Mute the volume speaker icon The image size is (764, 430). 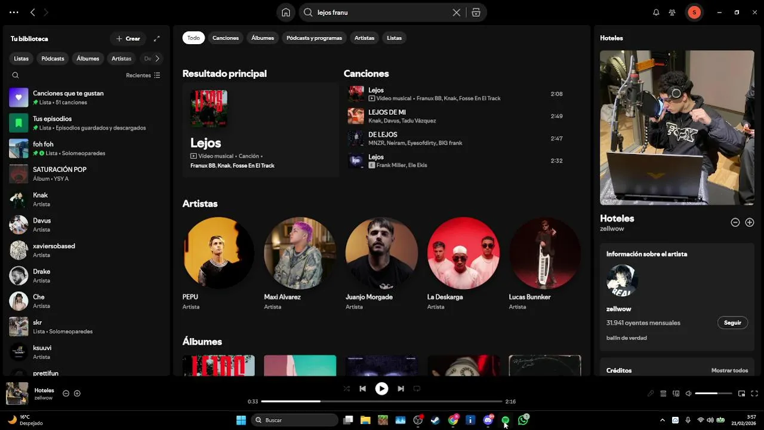point(688,394)
